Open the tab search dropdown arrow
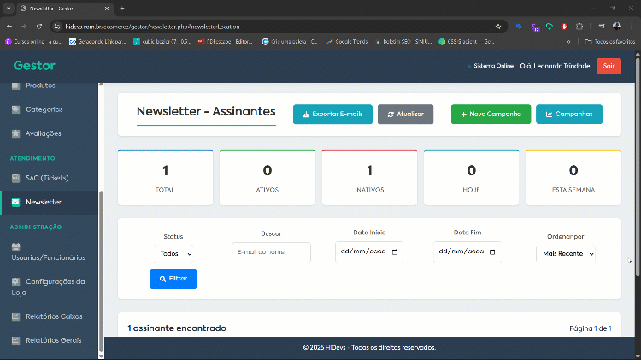The image size is (641, 360). tap(9, 9)
